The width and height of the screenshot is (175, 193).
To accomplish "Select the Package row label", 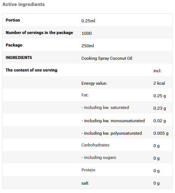I will click(x=14, y=45).
